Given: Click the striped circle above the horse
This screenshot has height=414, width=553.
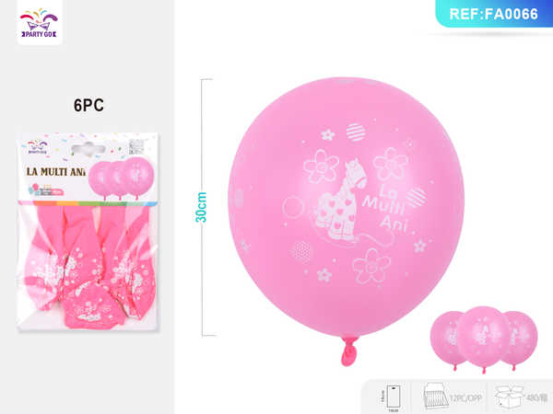Looking at the screenshot, I should pos(356,132).
